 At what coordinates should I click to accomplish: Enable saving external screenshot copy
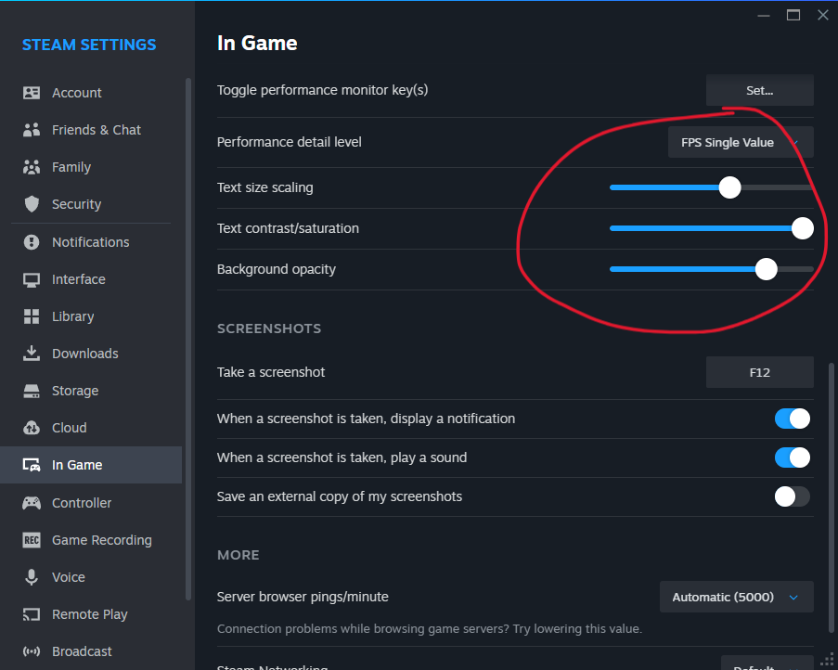coord(792,496)
